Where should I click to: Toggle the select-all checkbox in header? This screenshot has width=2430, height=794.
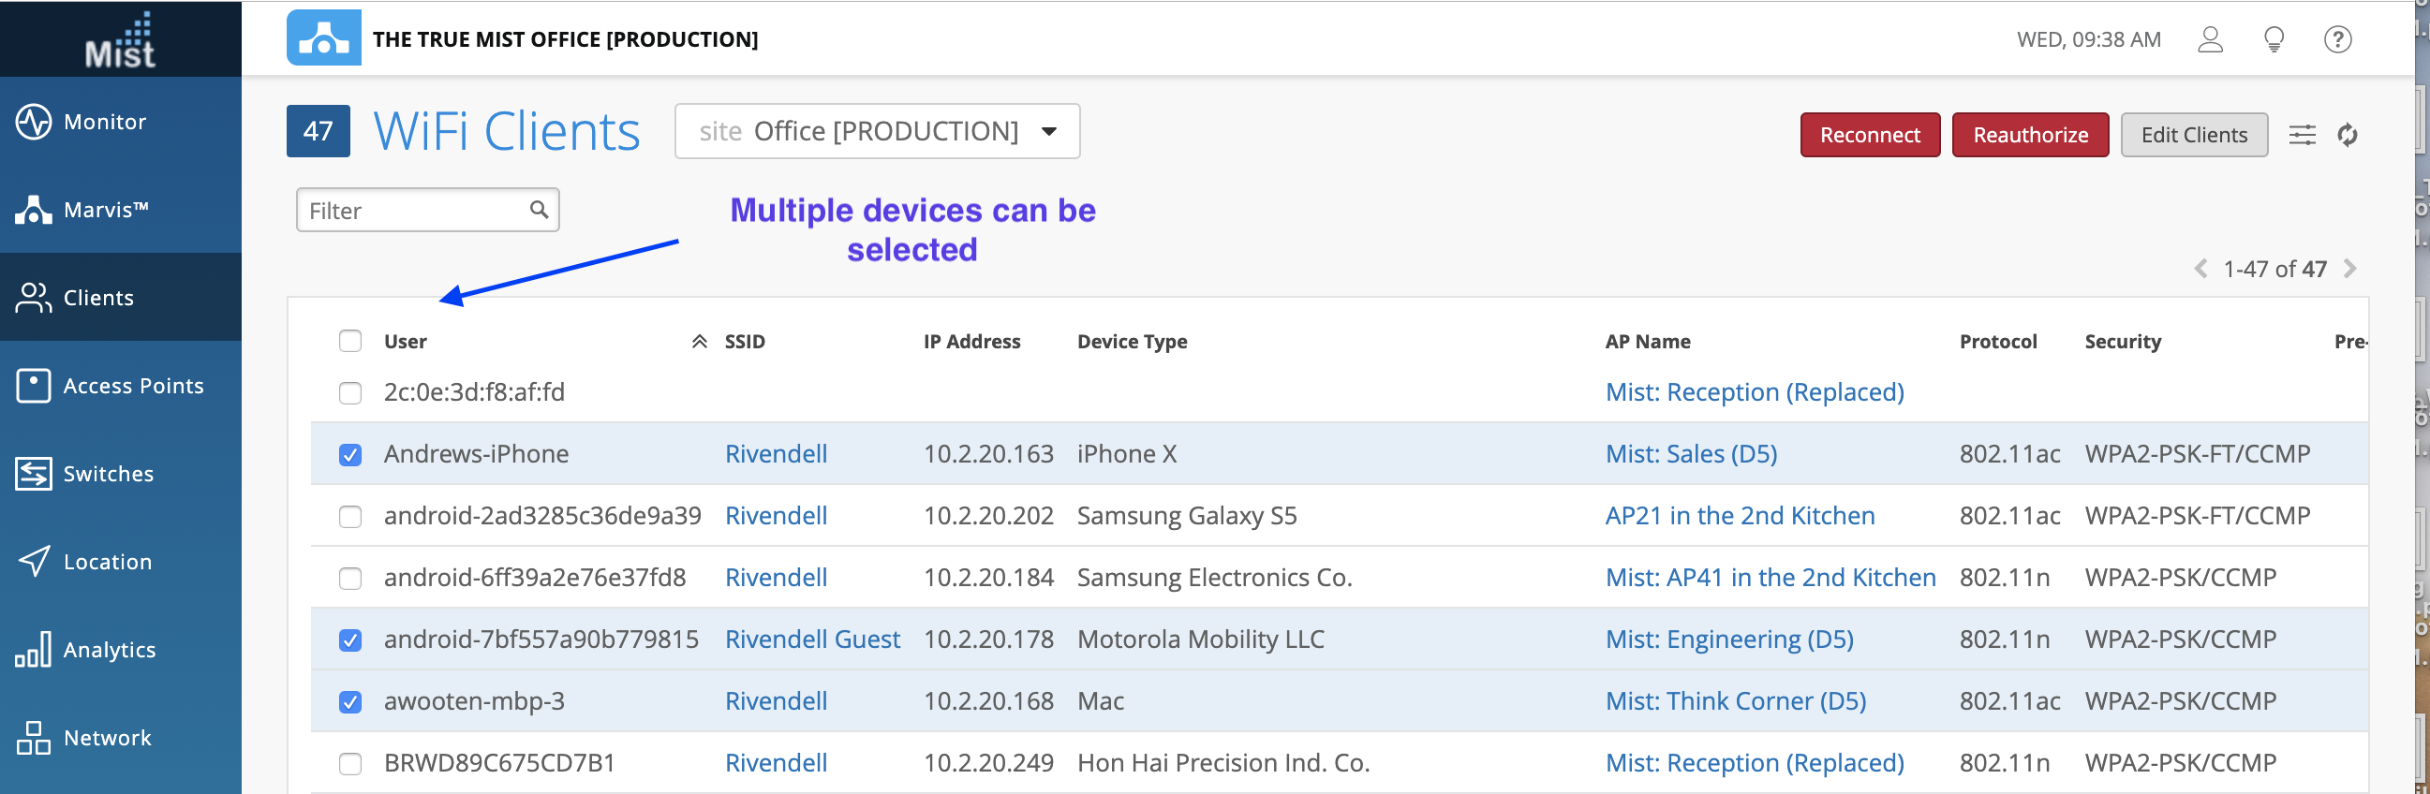(x=350, y=341)
